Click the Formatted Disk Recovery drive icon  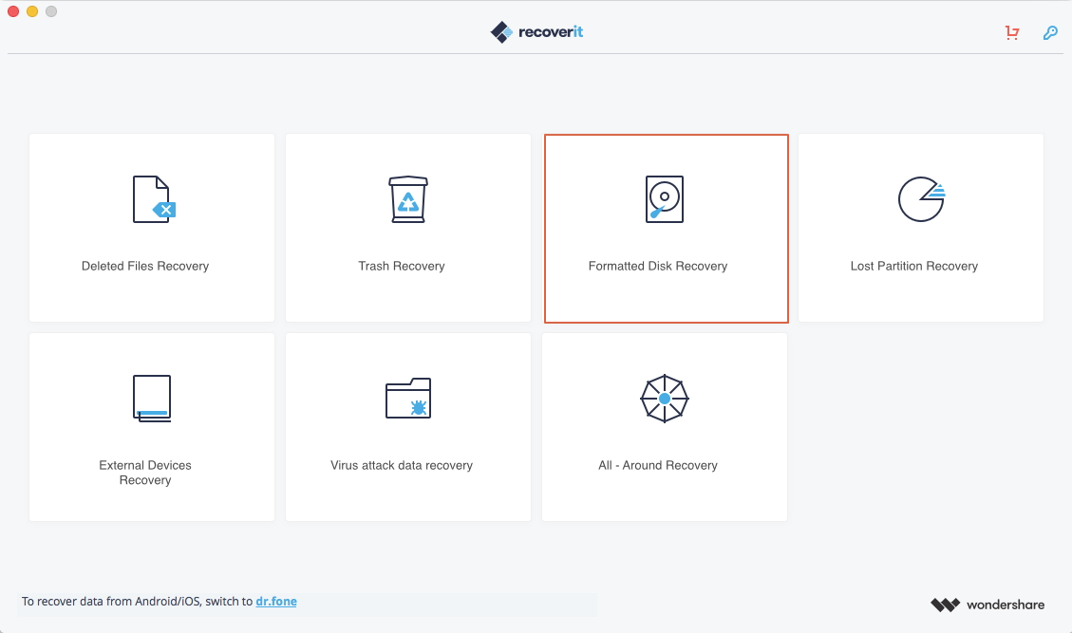[x=665, y=199]
